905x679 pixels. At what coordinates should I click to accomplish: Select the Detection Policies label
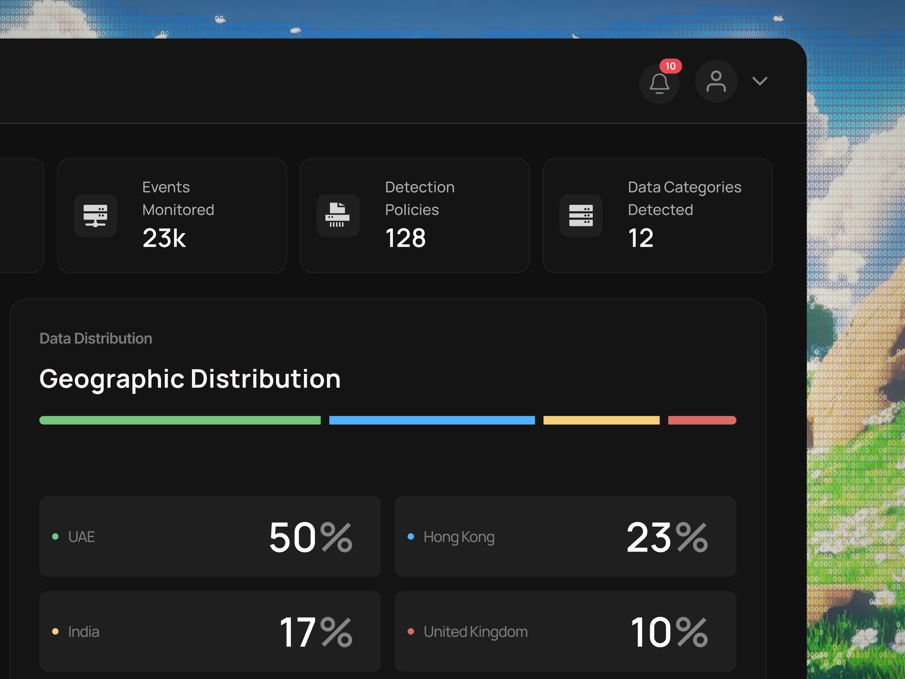(x=420, y=198)
